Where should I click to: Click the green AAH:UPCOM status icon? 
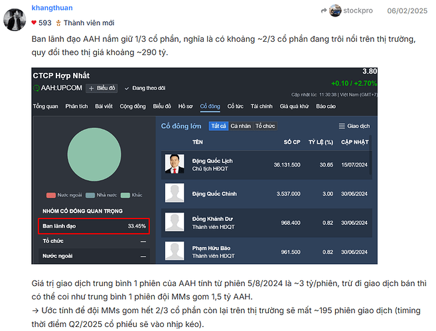36,88
